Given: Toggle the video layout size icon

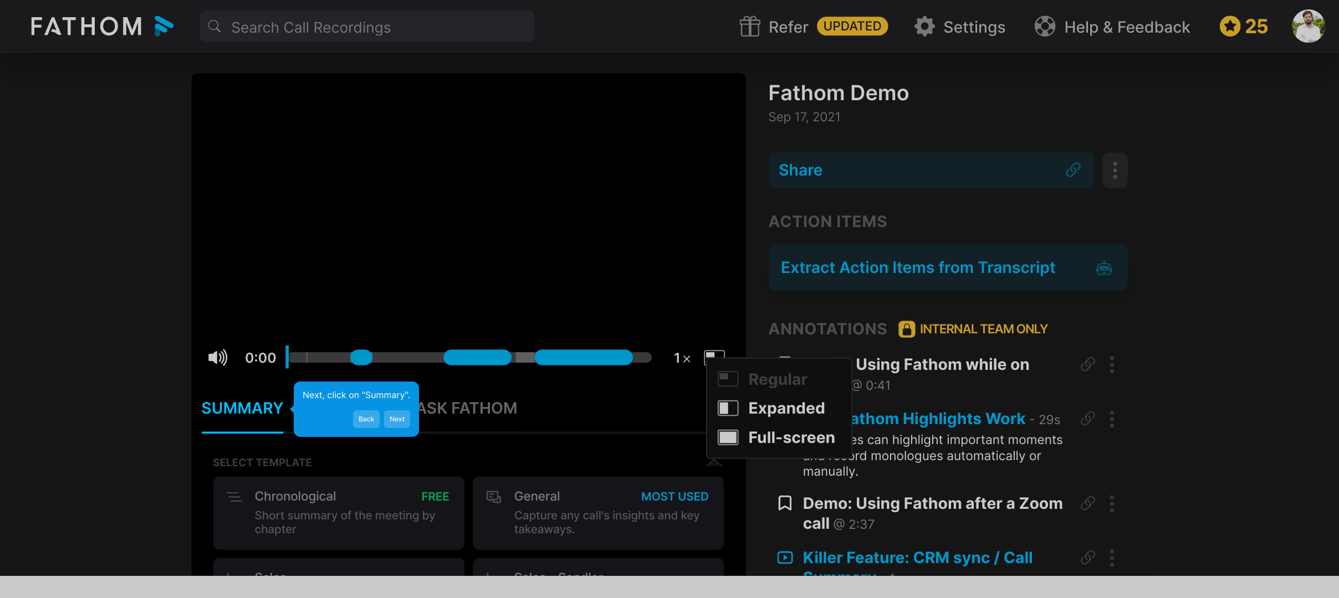Looking at the screenshot, I should tap(714, 357).
